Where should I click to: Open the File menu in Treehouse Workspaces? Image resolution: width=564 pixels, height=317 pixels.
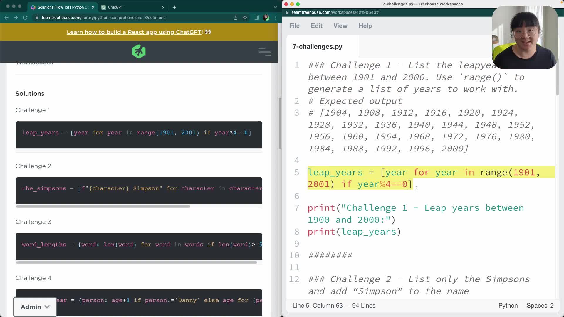point(294,26)
